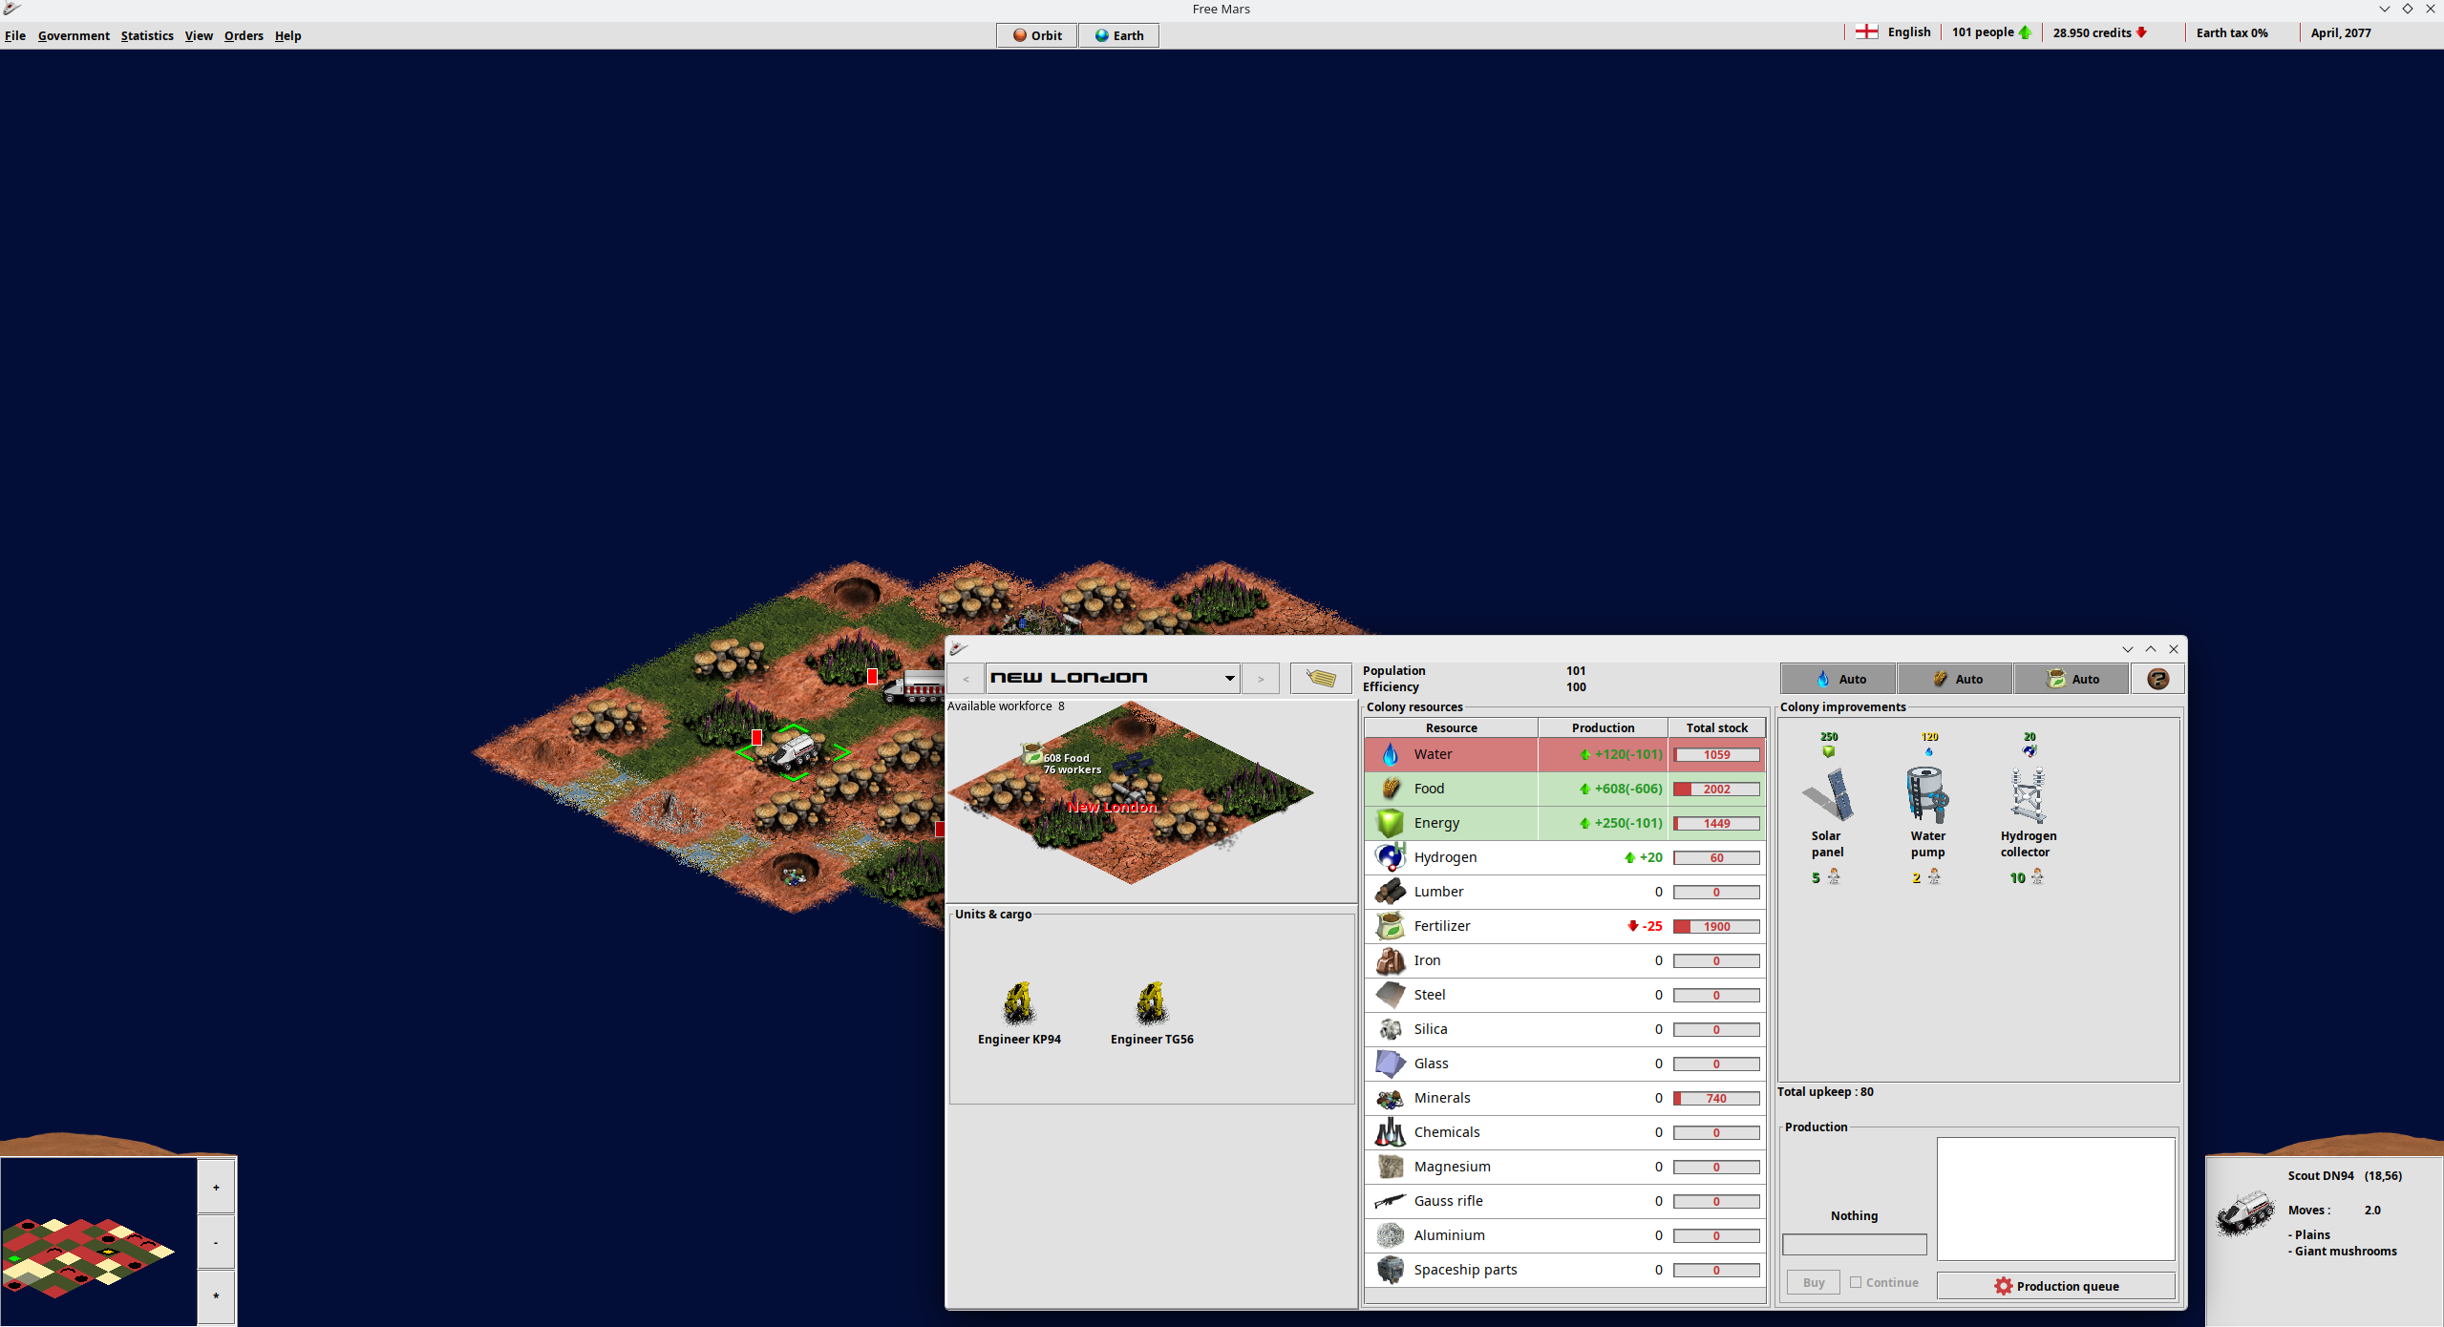Select Engineer KP94 unit icon

click(x=1019, y=1002)
